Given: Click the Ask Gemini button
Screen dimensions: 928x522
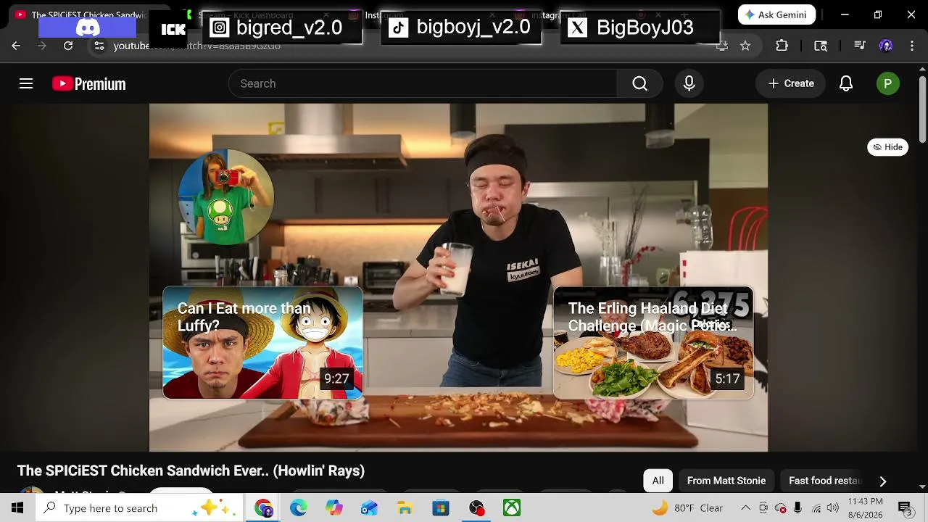Looking at the screenshot, I should pyautogui.click(x=776, y=14).
